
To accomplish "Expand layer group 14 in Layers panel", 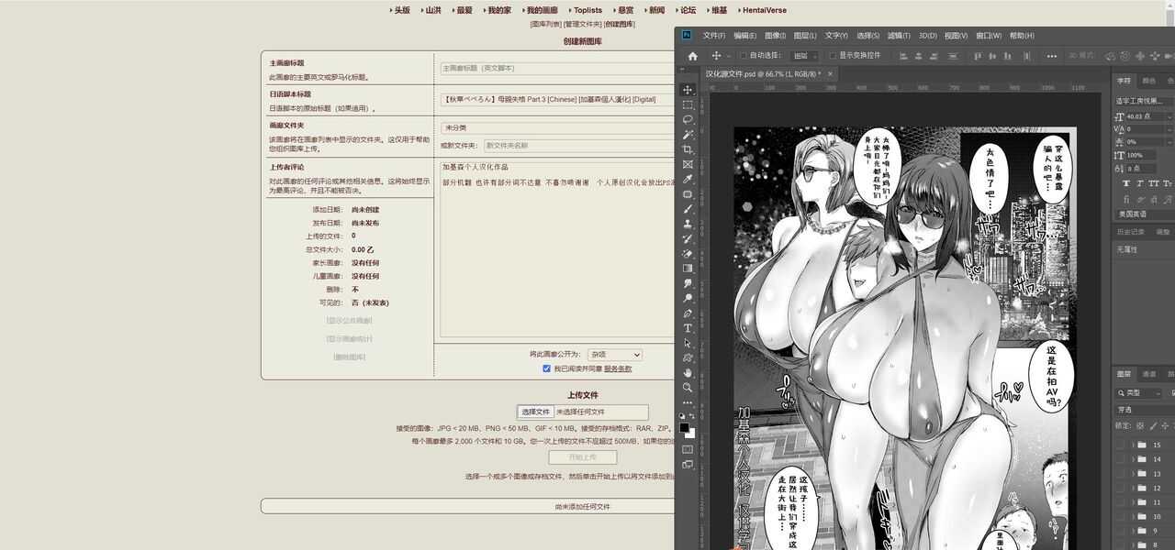I will pos(1133,459).
